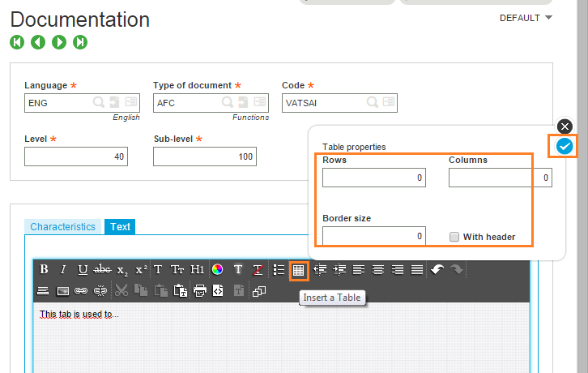
Task: Jump to the last record
Action: pyautogui.click(x=80, y=42)
